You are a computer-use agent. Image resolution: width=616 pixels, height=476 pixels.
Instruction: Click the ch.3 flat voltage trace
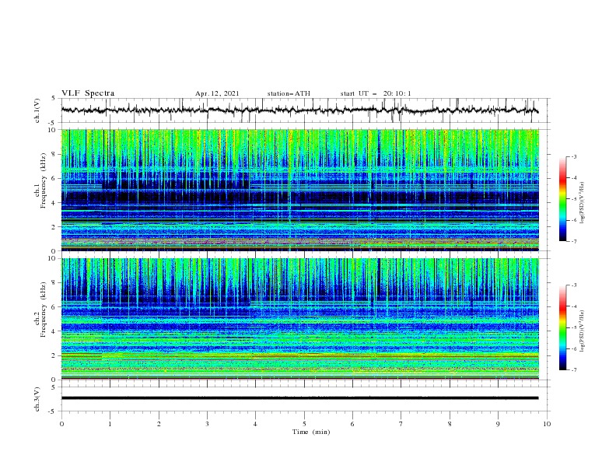coord(300,398)
